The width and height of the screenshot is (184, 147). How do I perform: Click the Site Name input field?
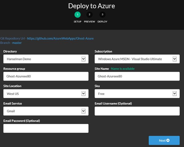[x=137, y=76]
